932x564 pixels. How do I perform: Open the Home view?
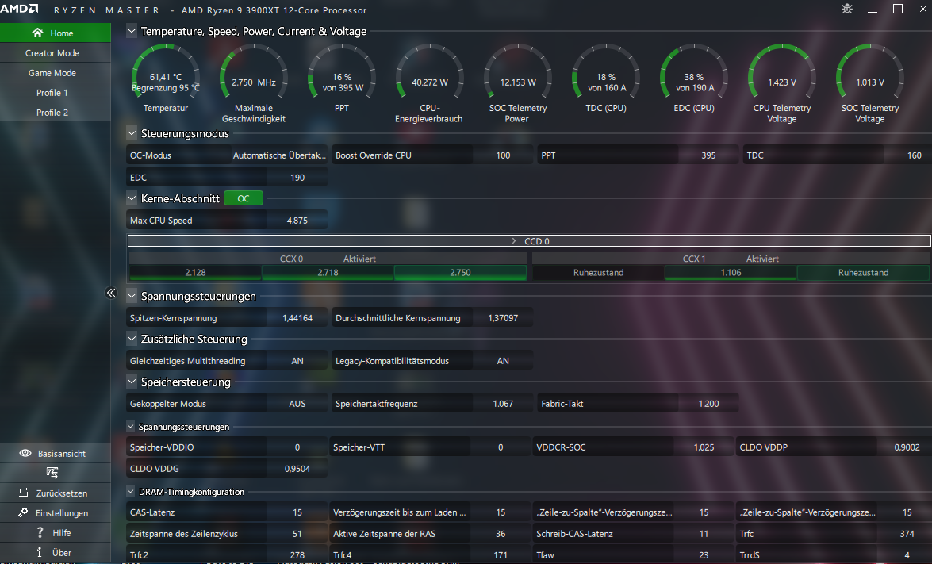tap(56, 33)
